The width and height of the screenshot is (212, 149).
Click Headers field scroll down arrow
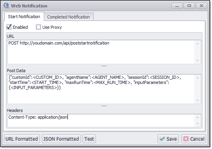[x=197, y=124]
